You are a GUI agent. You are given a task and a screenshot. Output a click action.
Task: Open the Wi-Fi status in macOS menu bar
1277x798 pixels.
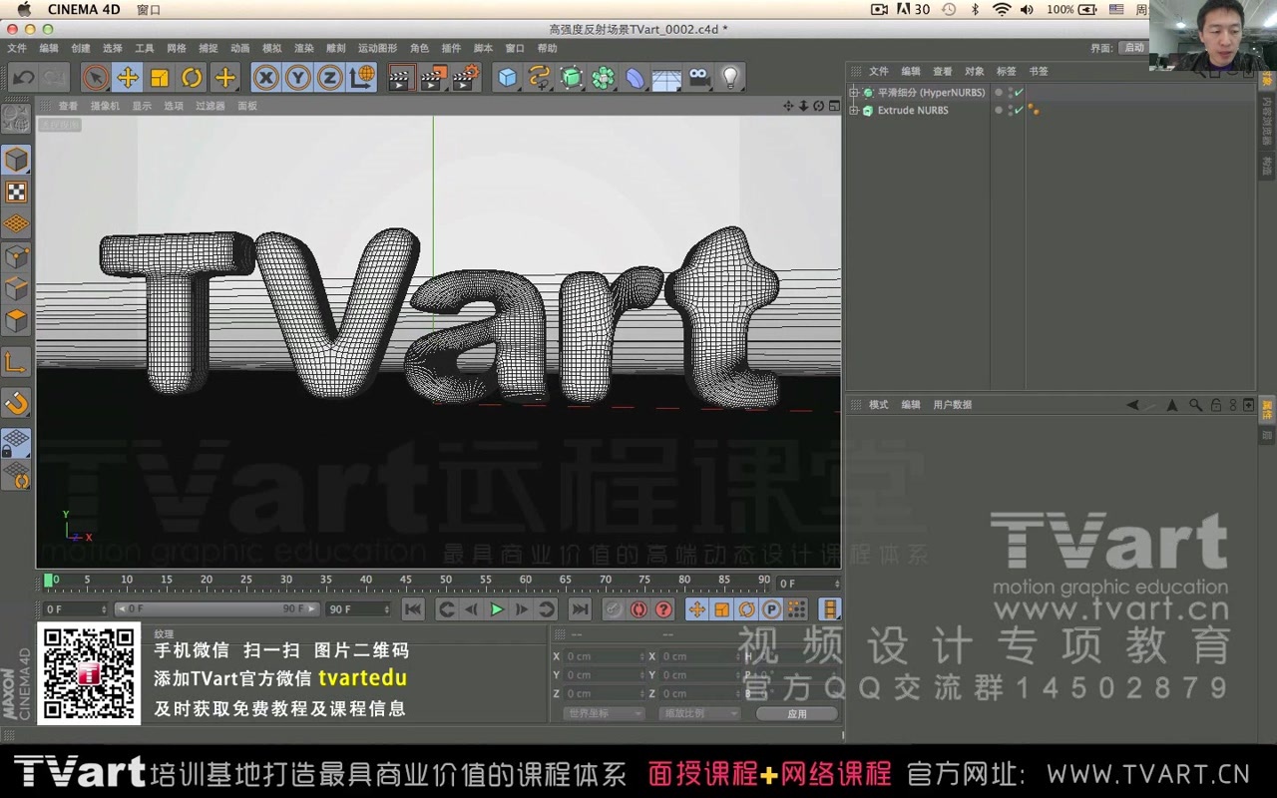coord(1002,9)
